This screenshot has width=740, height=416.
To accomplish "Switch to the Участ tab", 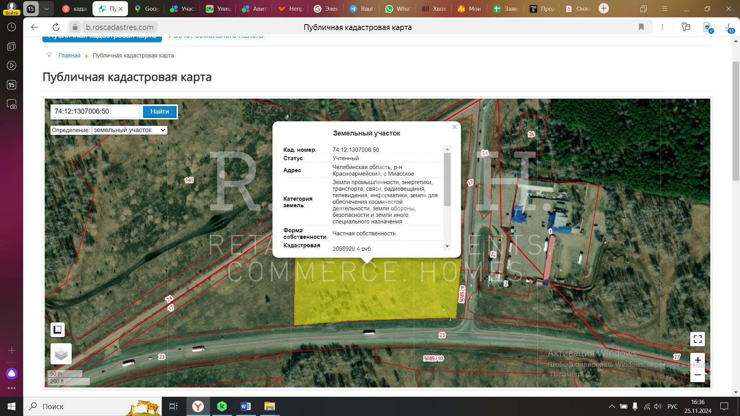I will pyautogui.click(x=183, y=8).
